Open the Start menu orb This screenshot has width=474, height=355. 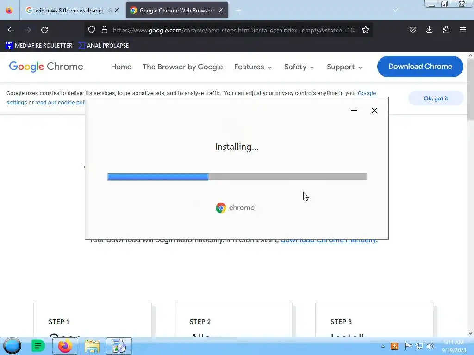coord(12,346)
